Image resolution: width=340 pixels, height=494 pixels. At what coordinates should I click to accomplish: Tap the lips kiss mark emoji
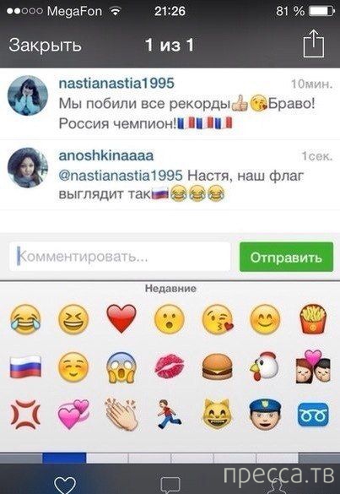pos(170,366)
